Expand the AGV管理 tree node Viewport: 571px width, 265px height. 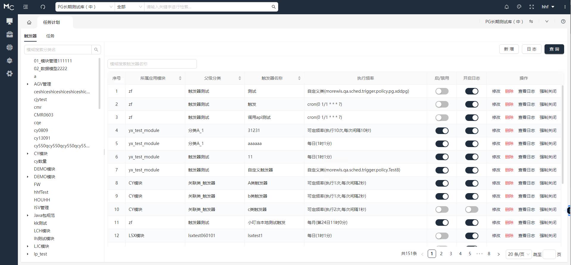point(28,84)
